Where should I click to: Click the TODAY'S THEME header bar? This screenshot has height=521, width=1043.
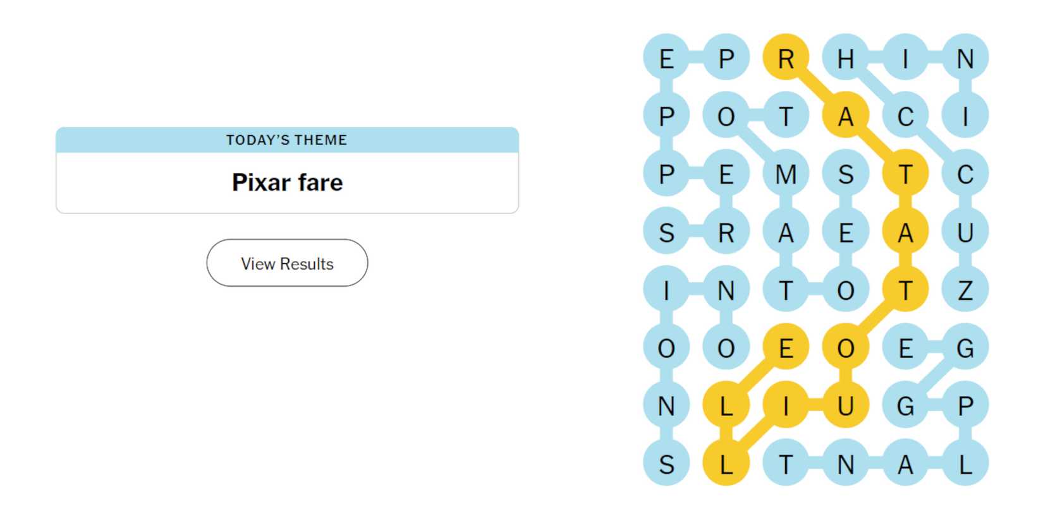[x=286, y=140]
